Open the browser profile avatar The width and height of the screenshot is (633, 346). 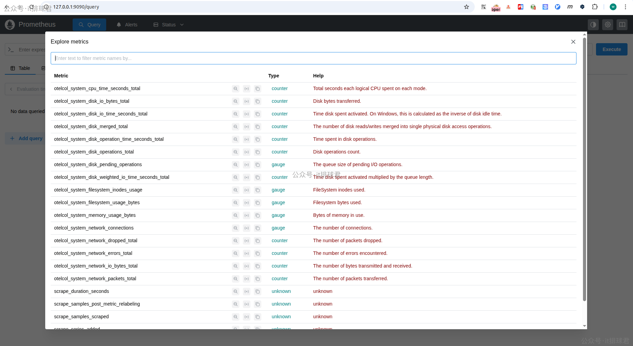click(613, 7)
